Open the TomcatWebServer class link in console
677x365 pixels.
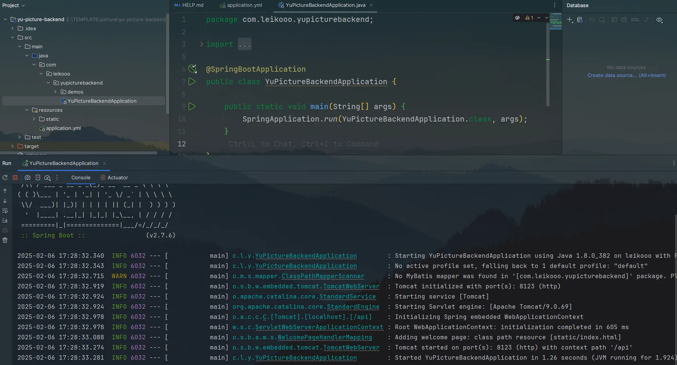(x=351, y=286)
